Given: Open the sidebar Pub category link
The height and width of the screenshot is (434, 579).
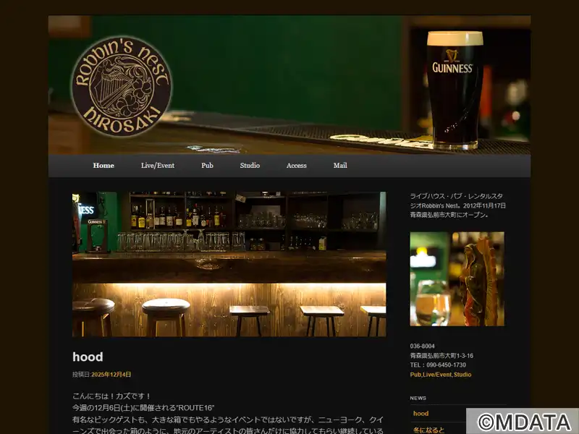Looking at the screenshot, I should [415, 375].
